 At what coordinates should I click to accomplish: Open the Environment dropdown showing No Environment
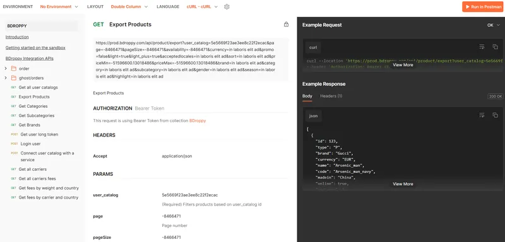[x=59, y=7]
